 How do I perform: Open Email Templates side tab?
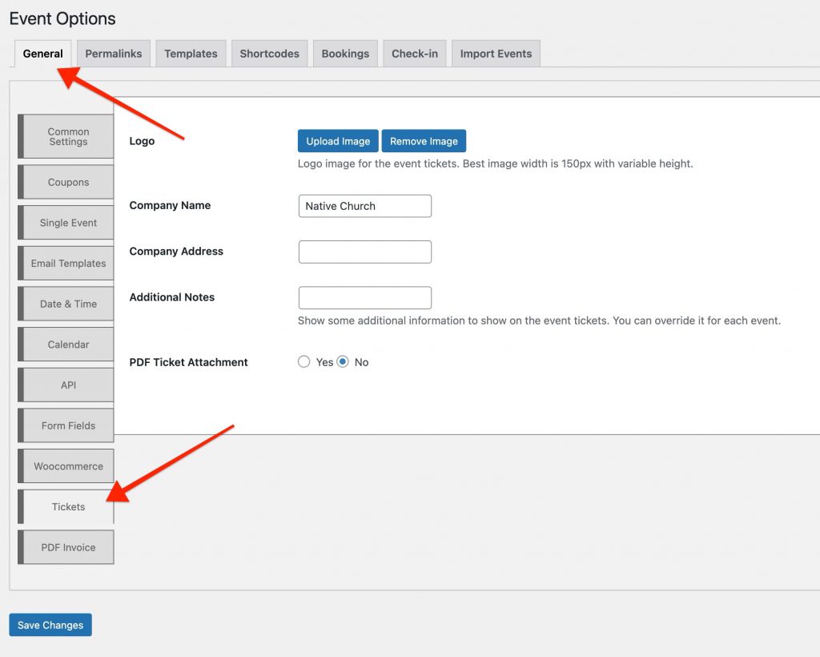pyautogui.click(x=66, y=263)
